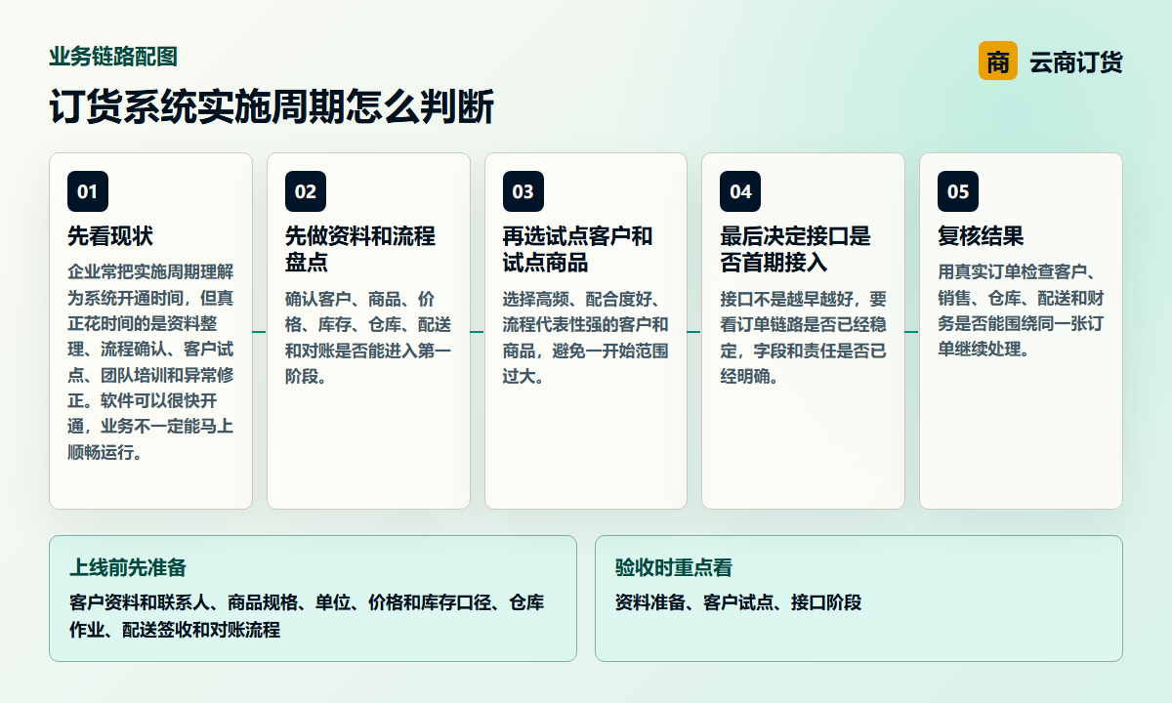Select the 04 step badge
The image size is (1172, 703).
(740, 191)
